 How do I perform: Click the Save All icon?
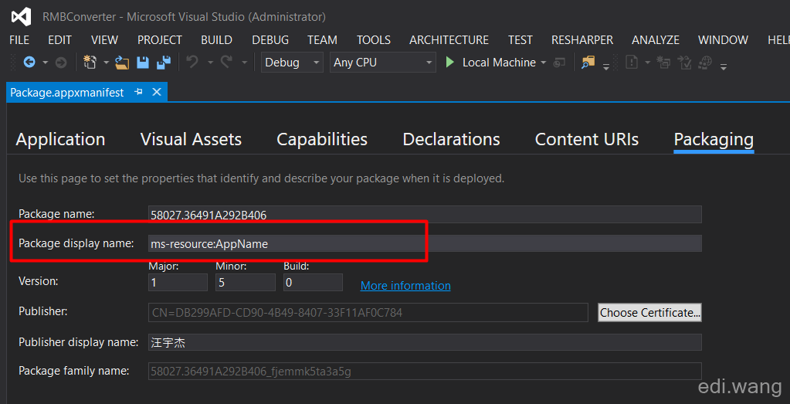164,63
